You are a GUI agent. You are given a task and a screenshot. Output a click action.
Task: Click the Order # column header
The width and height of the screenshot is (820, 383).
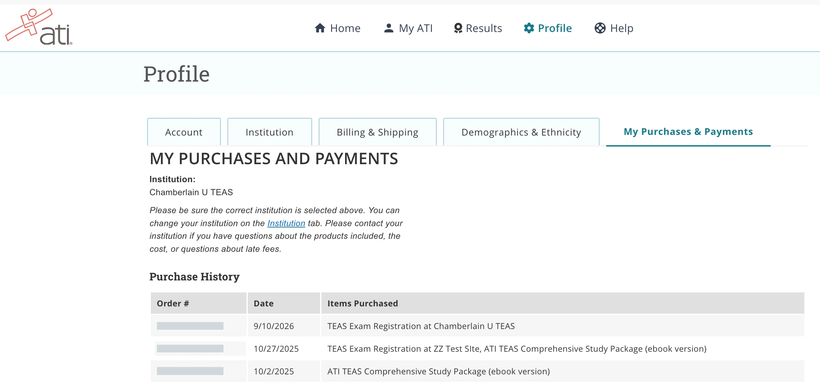pos(199,303)
